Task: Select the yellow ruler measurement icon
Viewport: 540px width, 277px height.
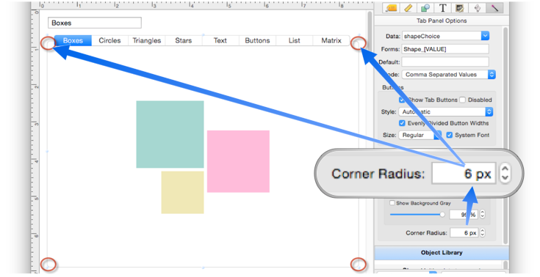Action: [x=408, y=8]
